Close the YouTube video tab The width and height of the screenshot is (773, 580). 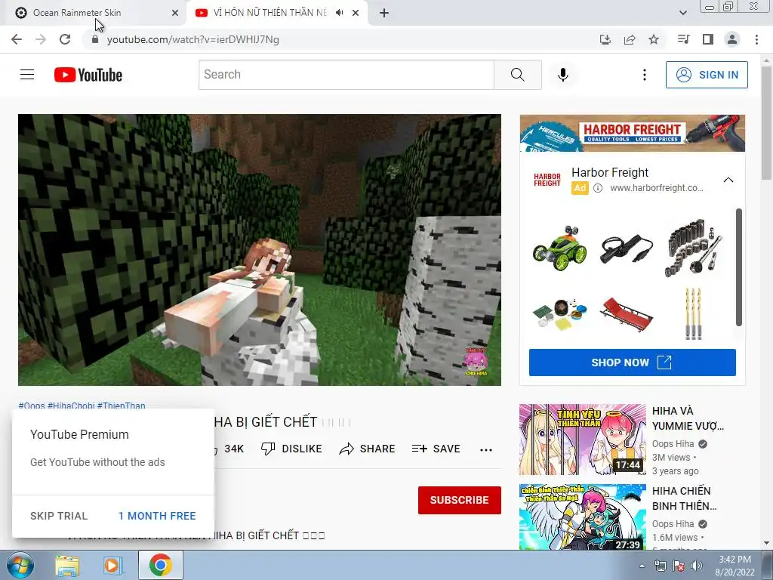(356, 13)
